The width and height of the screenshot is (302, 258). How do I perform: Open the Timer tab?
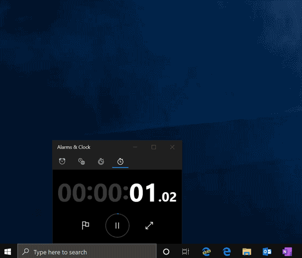click(101, 161)
